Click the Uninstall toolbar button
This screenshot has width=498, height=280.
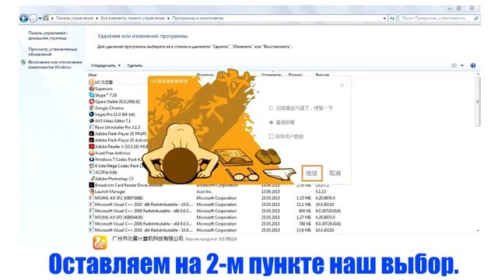[x=135, y=65]
